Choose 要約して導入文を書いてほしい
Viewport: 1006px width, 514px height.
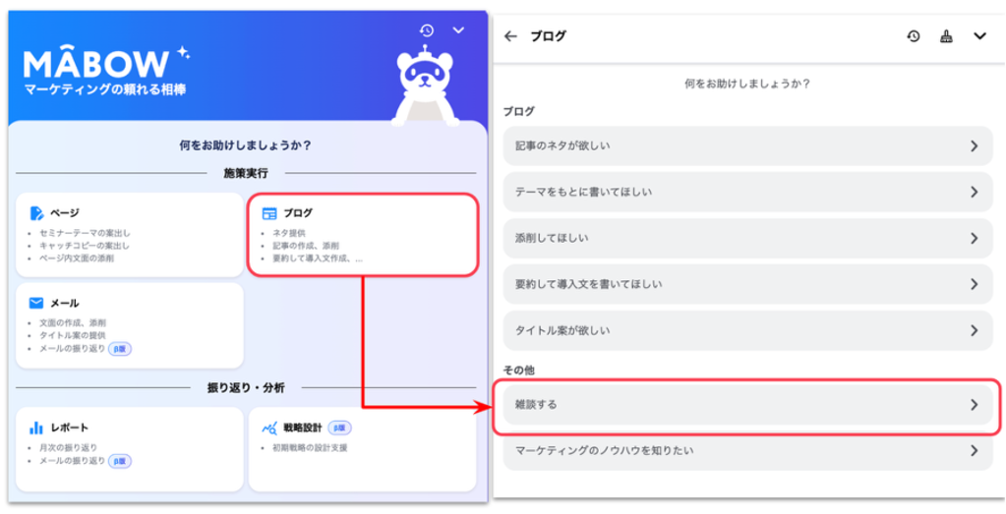coord(747,284)
